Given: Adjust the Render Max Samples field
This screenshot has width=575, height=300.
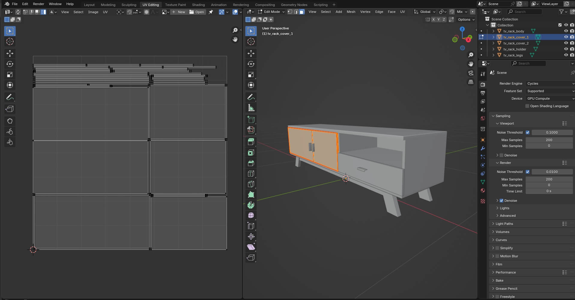Looking at the screenshot, I should tap(549, 179).
